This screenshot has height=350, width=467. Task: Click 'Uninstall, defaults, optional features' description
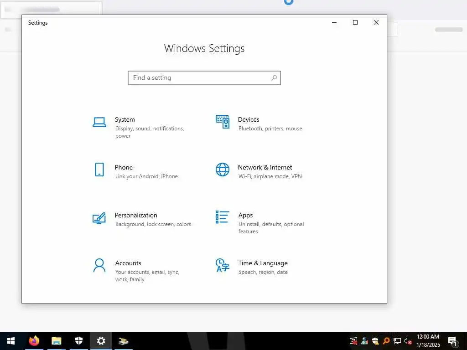[x=271, y=228]
